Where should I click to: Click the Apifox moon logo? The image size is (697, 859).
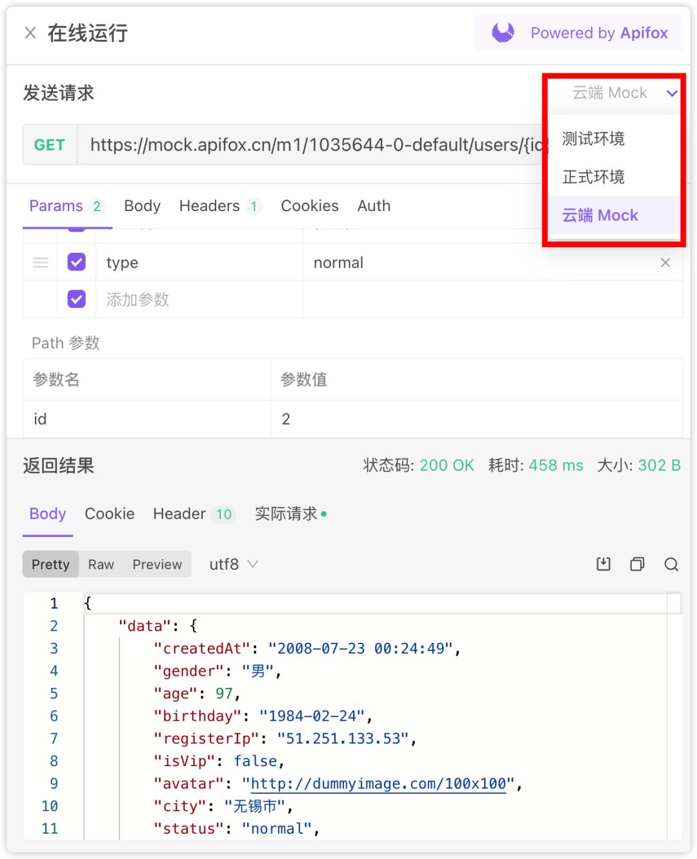coord(503,32)
